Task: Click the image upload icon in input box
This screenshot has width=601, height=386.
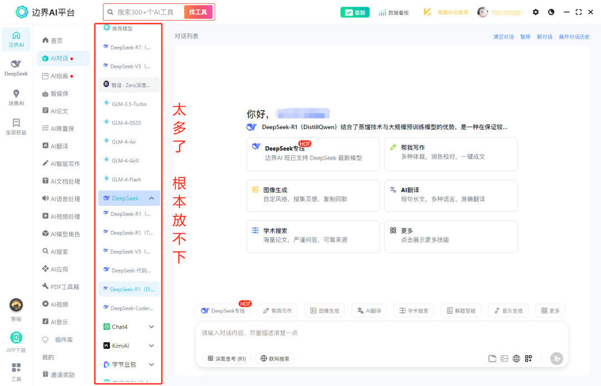Action: coord(504,359)
